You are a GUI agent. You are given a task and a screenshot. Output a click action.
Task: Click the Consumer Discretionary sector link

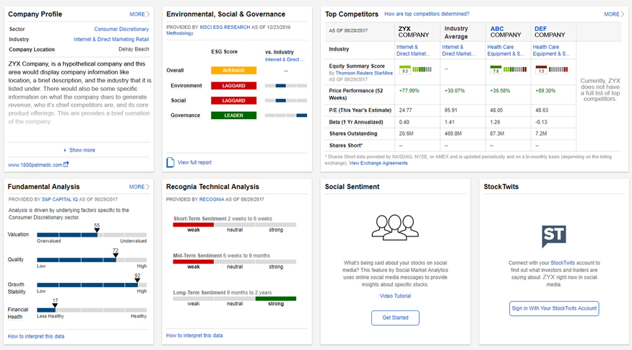[x=121, y=29]
